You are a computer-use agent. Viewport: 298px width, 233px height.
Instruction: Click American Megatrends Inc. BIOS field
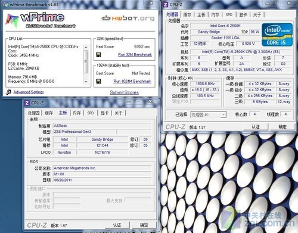(x=102, y=168)
